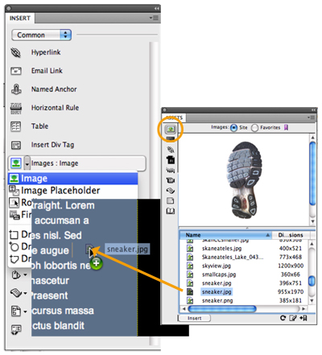Click the last Insert panel icon at bottom

(x=16, y=329)
